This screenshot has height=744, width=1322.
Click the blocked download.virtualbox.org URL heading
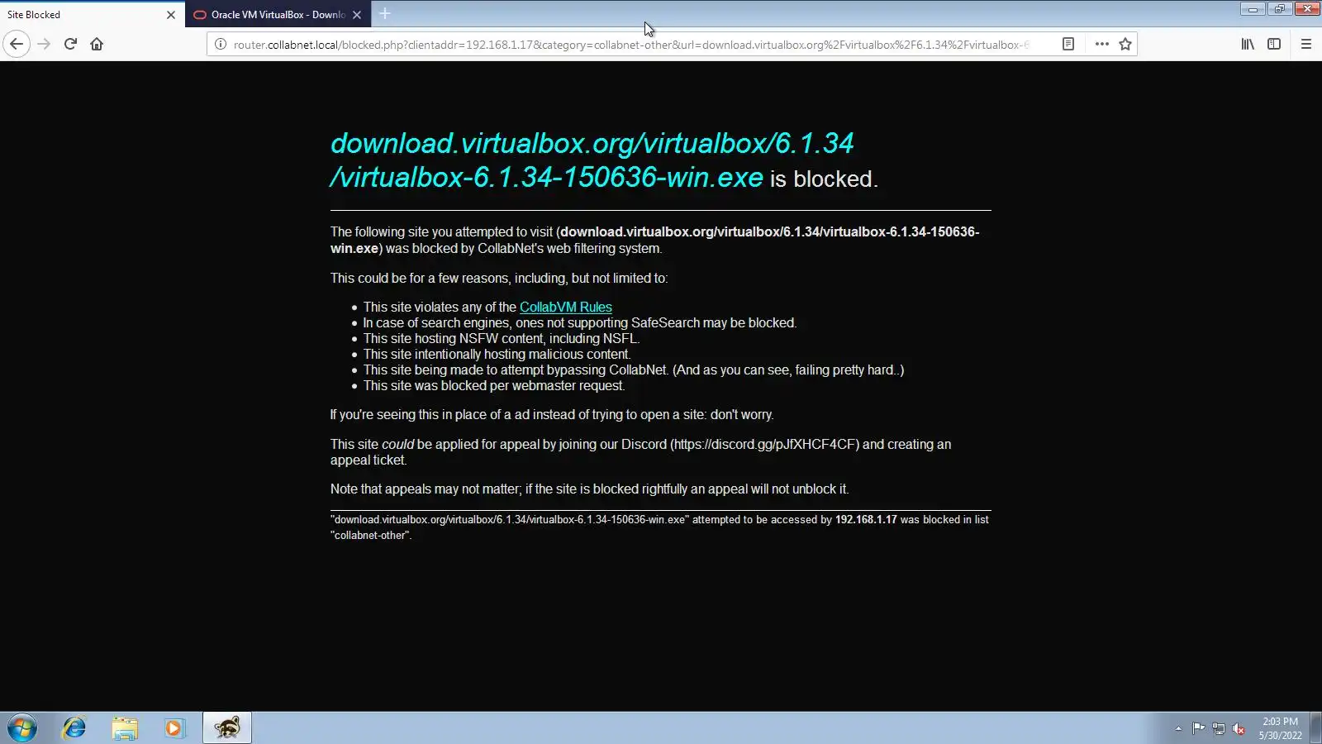click(x=592, y=160)
